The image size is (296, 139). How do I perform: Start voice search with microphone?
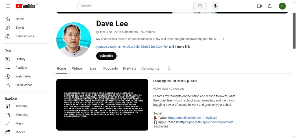tap(215, 6)
